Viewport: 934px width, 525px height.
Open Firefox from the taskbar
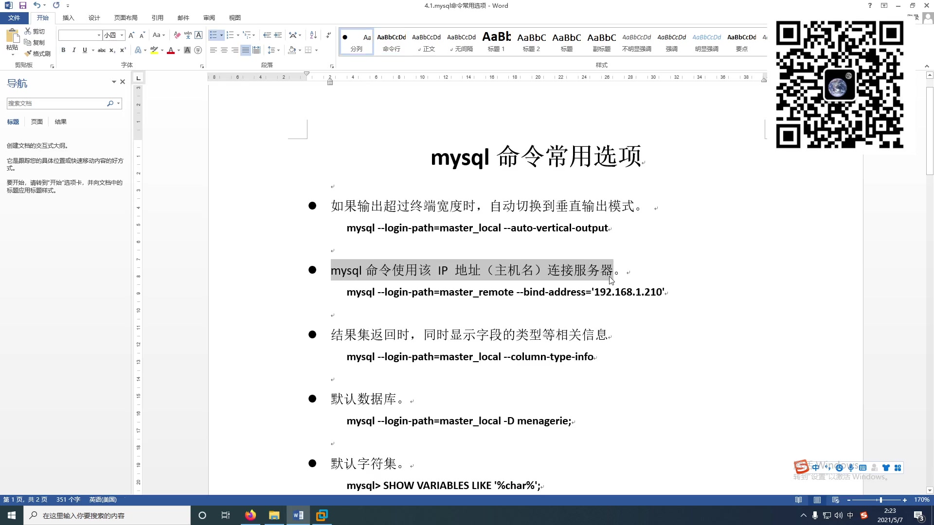click(x=251, y=515)
